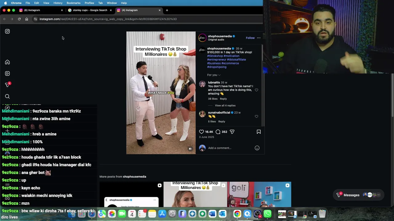The height and width of the screenshot is (221, 394).
Task: Open sidebar Messages icon with red badge
Action: [x=7, y=85]
